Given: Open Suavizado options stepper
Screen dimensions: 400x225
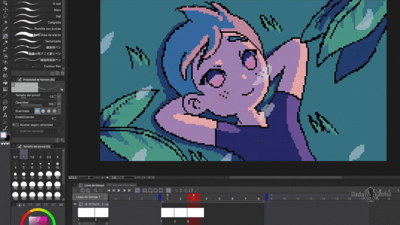Looking at the screenshot, I should 59,111.
